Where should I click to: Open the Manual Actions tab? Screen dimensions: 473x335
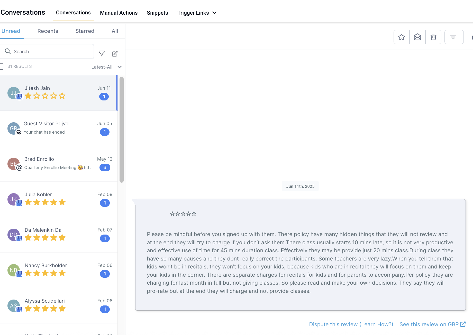click(119, 13)
